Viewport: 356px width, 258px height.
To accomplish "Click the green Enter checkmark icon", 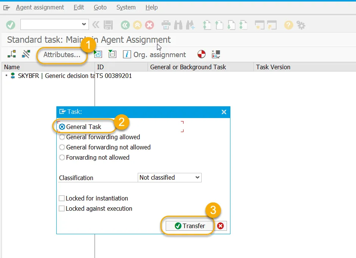I will coord(11,25).
